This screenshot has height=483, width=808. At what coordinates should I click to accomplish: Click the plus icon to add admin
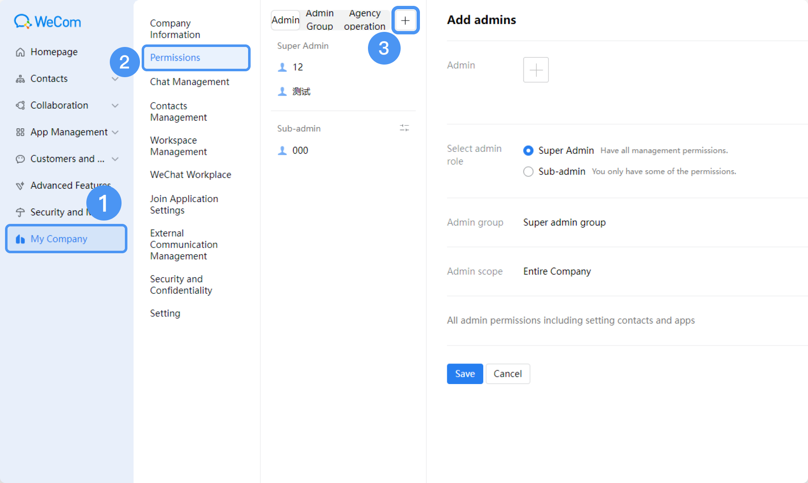click(405, 20)
